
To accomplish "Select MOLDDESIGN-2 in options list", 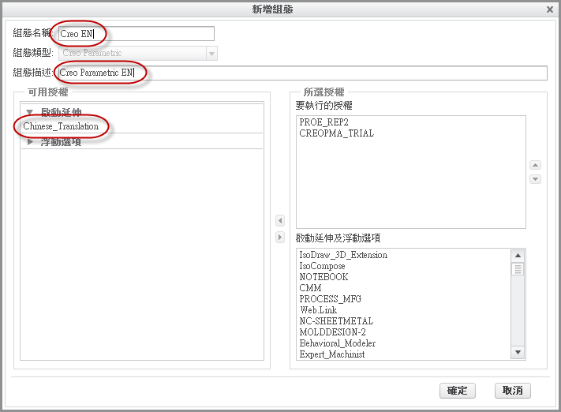I will click(333, 332).
